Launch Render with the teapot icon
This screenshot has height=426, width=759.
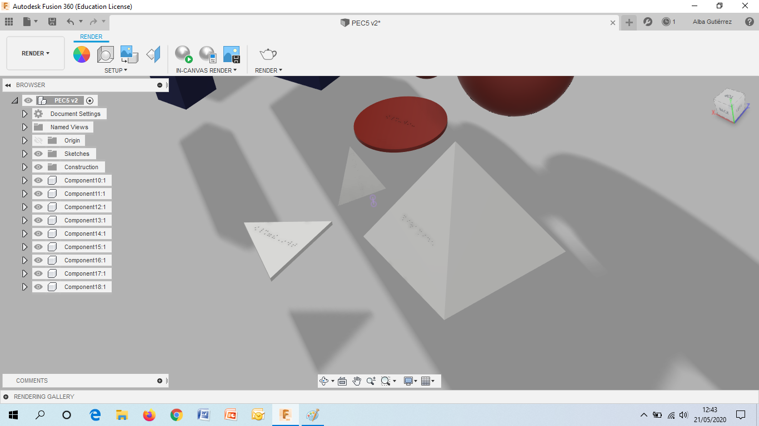point(268,54)
